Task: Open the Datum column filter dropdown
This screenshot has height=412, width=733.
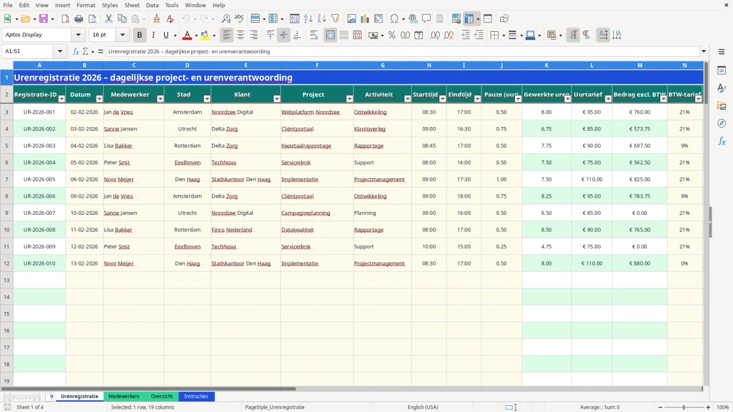Action: [x=100, y=99]
